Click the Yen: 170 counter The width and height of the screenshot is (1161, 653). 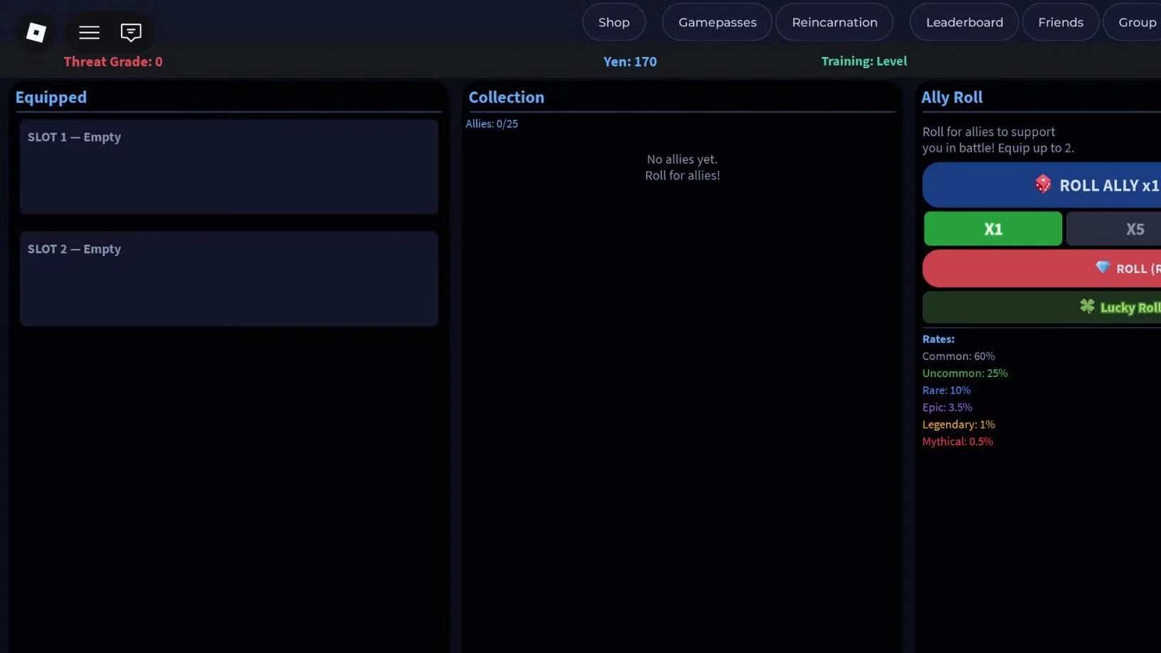tap(630, 62)
